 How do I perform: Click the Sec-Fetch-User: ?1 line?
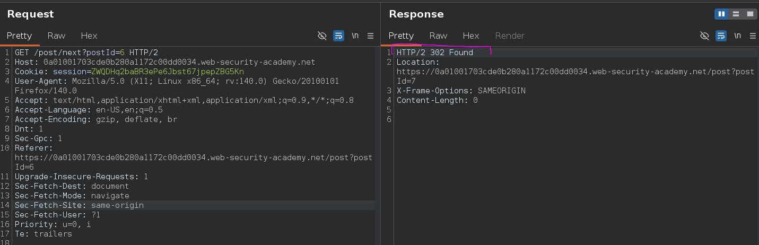(58, 215)
